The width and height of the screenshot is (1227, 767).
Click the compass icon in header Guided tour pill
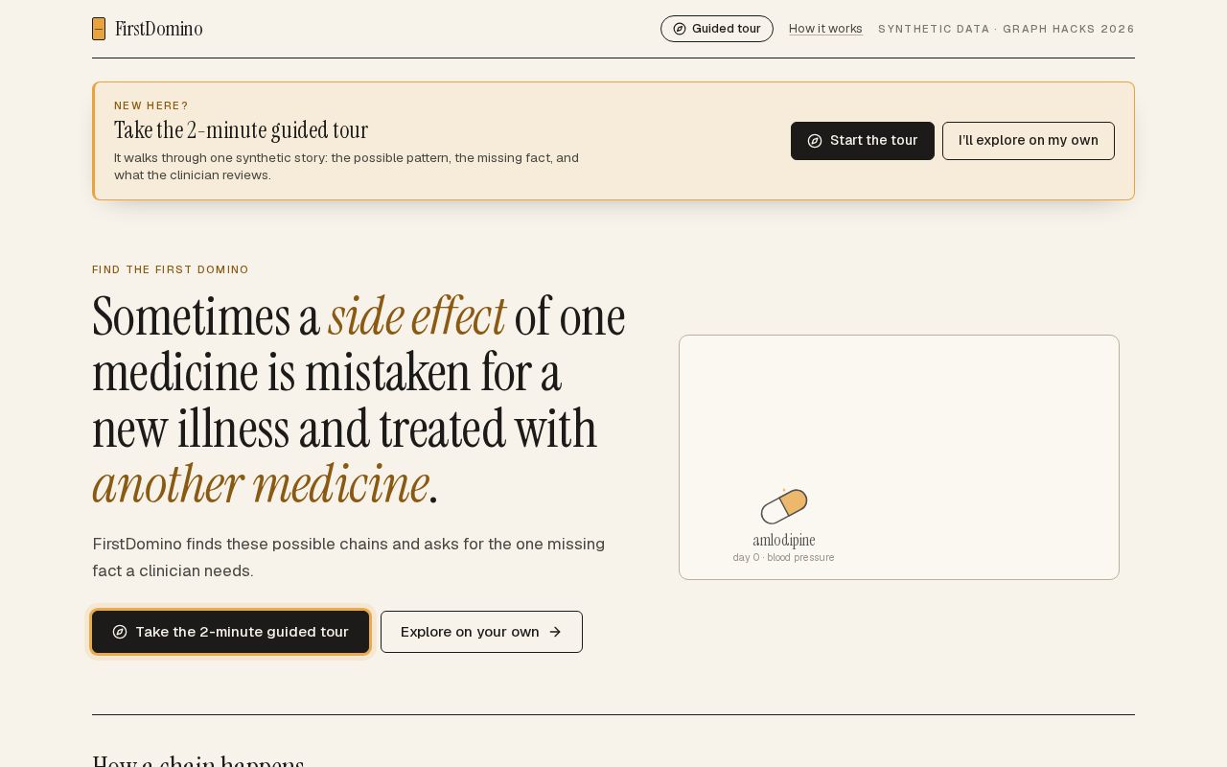680,29
